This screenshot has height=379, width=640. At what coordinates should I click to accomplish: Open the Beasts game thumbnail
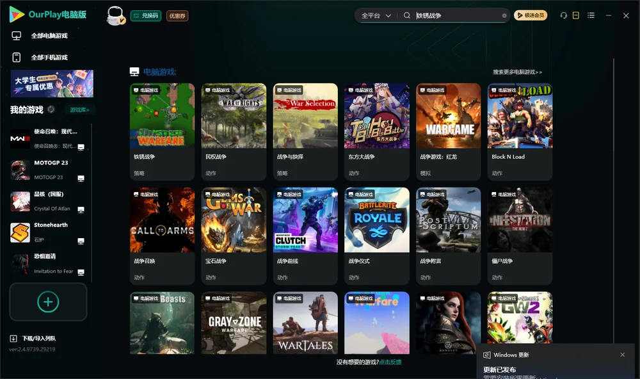click(x=162, y=323)
